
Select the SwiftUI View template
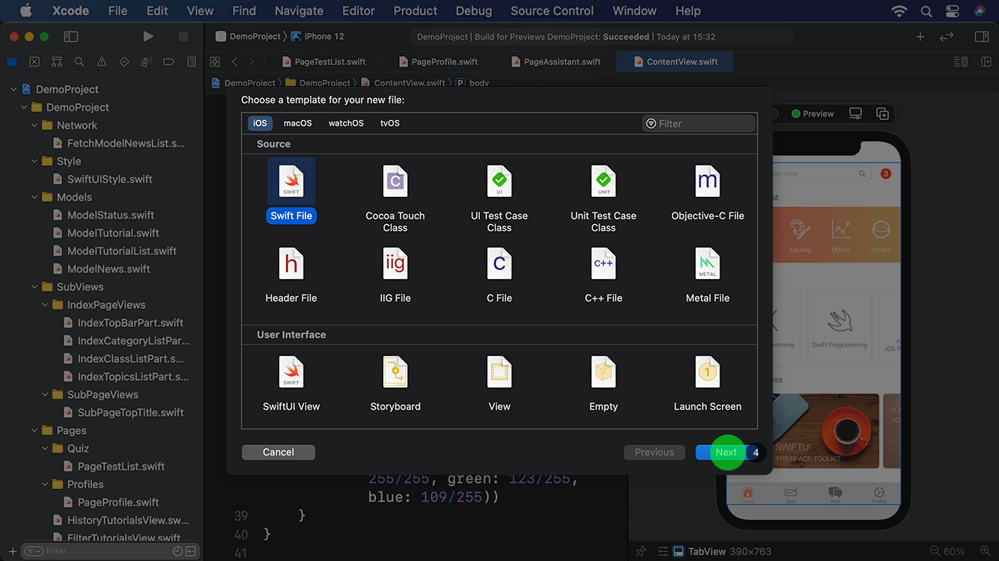(x=291, y=384)
